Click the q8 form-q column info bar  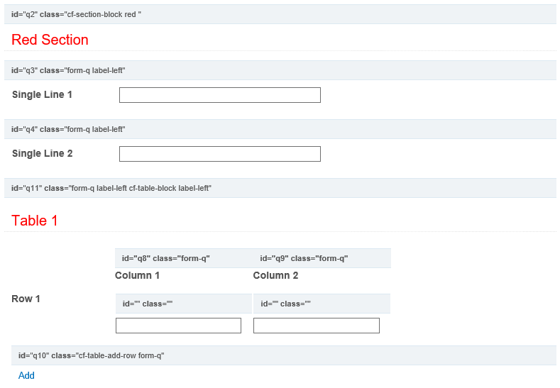[182, 258]
